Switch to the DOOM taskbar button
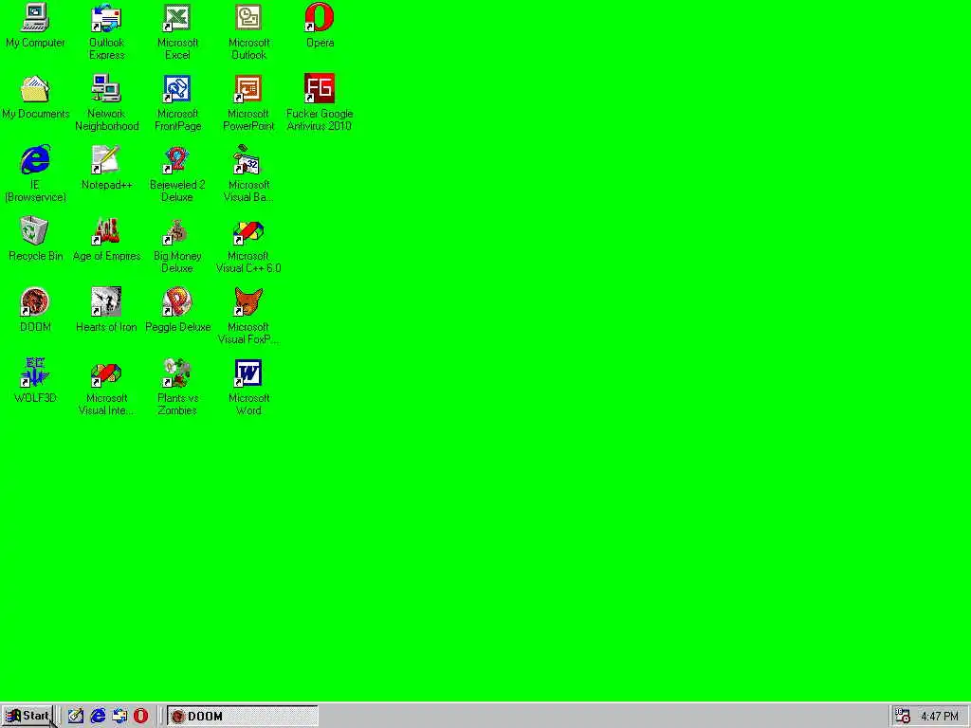Viewport: 971px width, 728px height. click(x=242, y=716)
